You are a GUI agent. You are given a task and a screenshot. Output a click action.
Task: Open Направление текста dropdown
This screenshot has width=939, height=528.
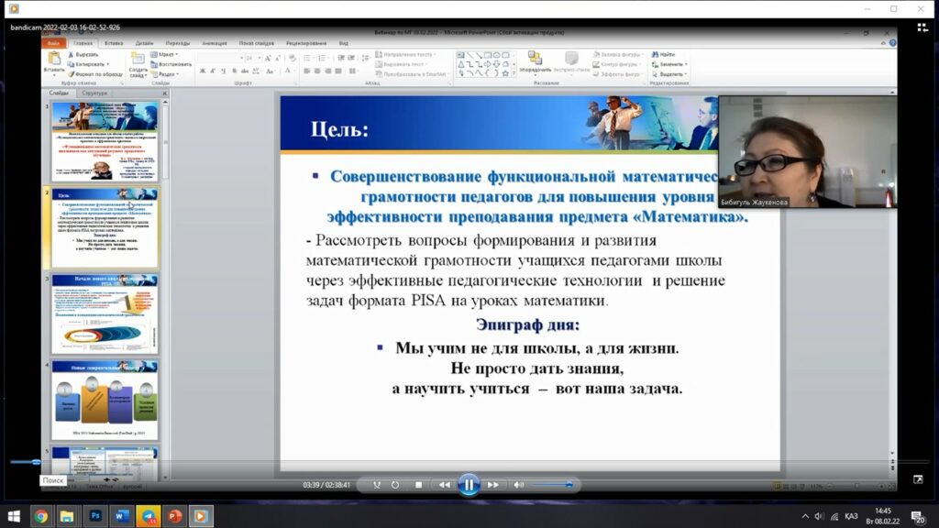coord(405,54)
